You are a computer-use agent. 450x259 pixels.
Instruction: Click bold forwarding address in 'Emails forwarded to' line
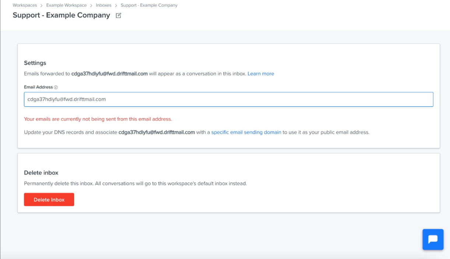click(109, 74)
